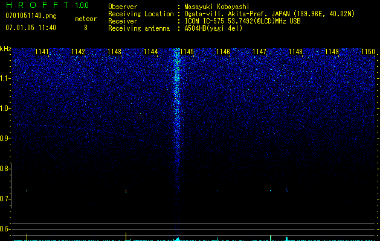The height and width of the screenshot is (241, 380).
Task: Click the 1147 time tick label
Action: [x=259, y=52]
